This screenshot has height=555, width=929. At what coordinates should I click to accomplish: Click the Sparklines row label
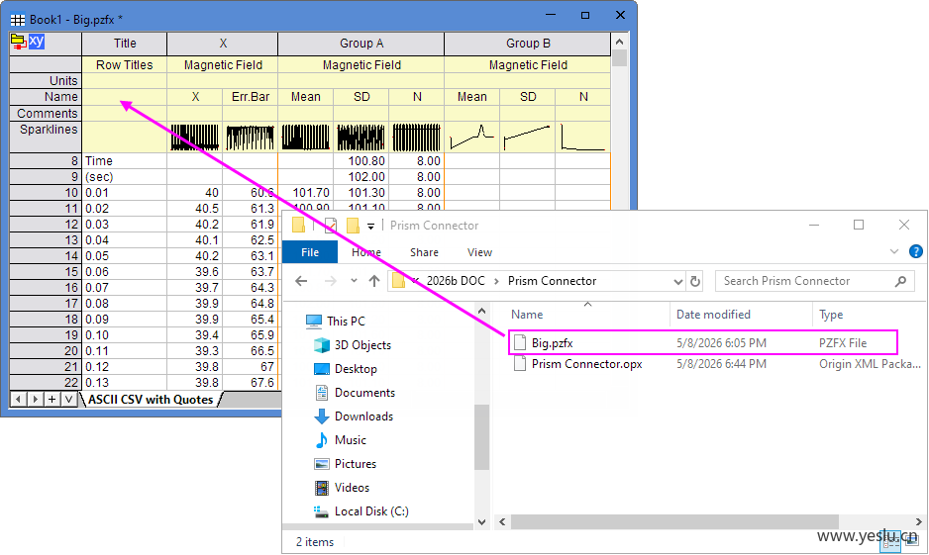[45, 138]
